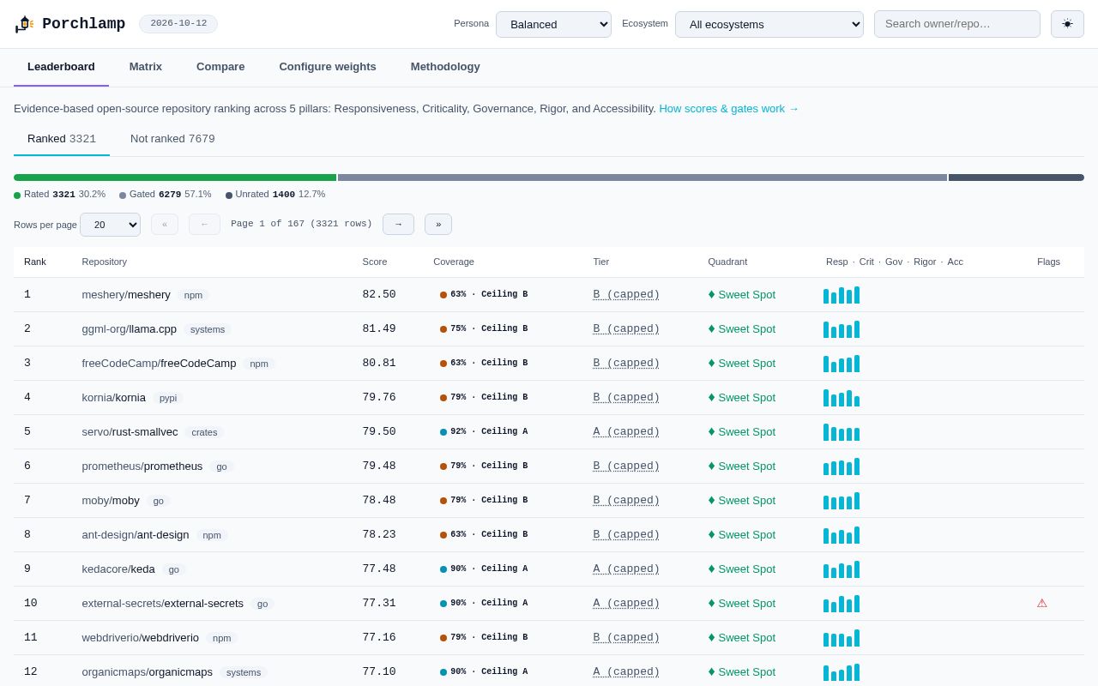Click the 2026-10-12 date badge
1098x686 pixels.
(x=178, y=24)
